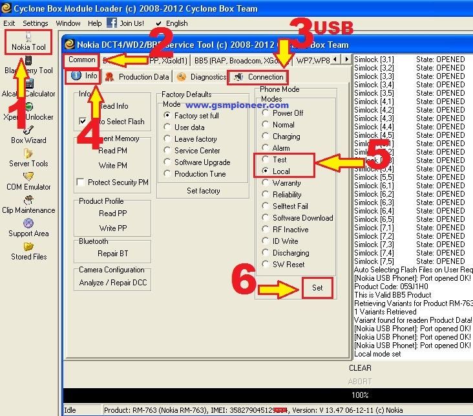The height and width of the screenshot is (416, 473).
Task: Click Set to apply phone mode
Action: pos(317,288)
